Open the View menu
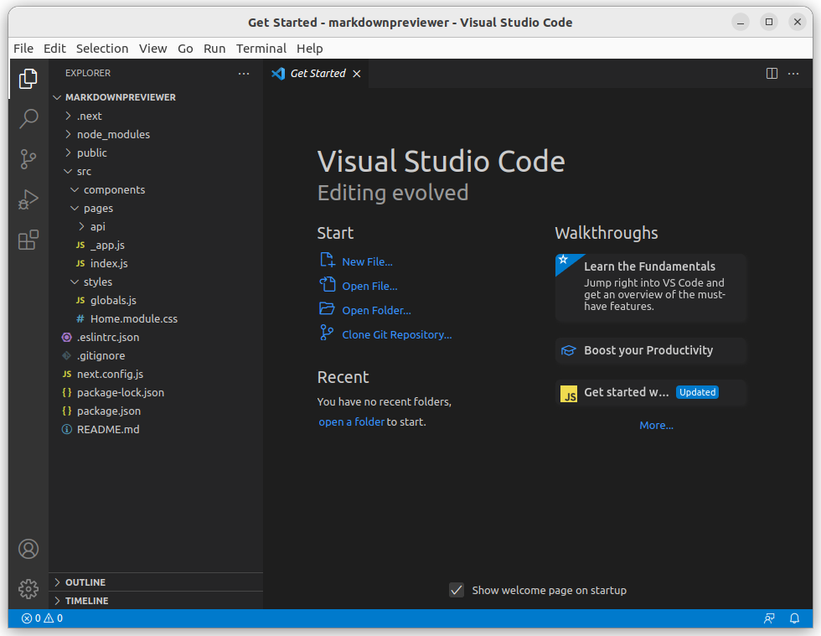821x636 pixels. (152, 49)
